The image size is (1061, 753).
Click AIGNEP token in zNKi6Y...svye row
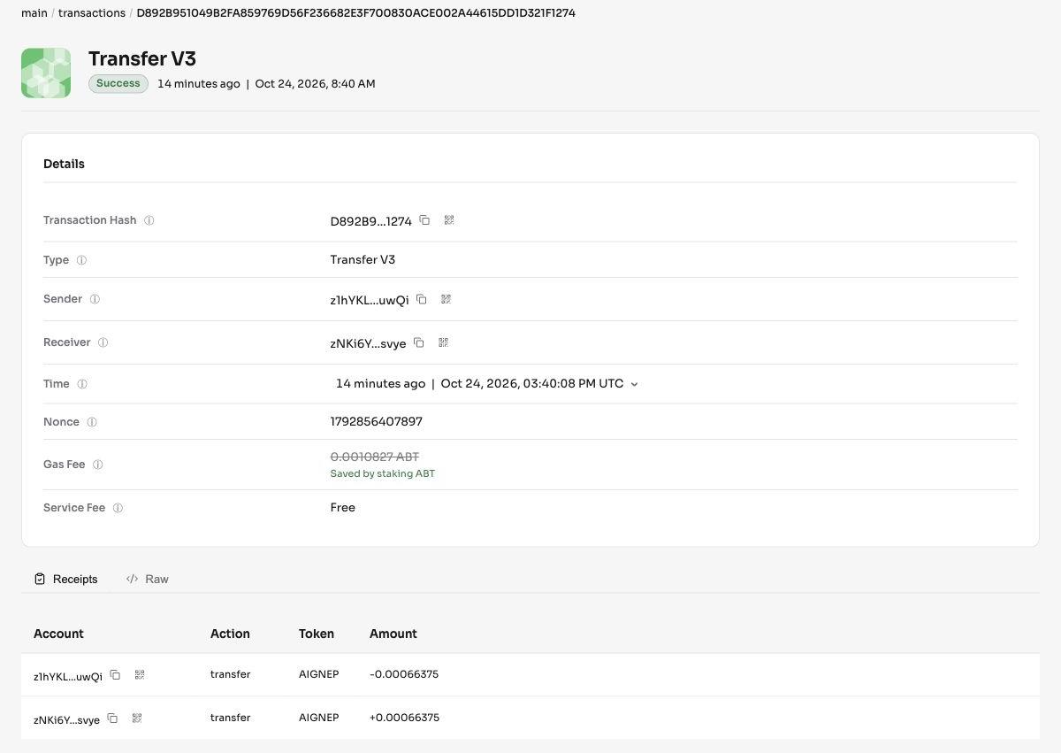(319, 718)
